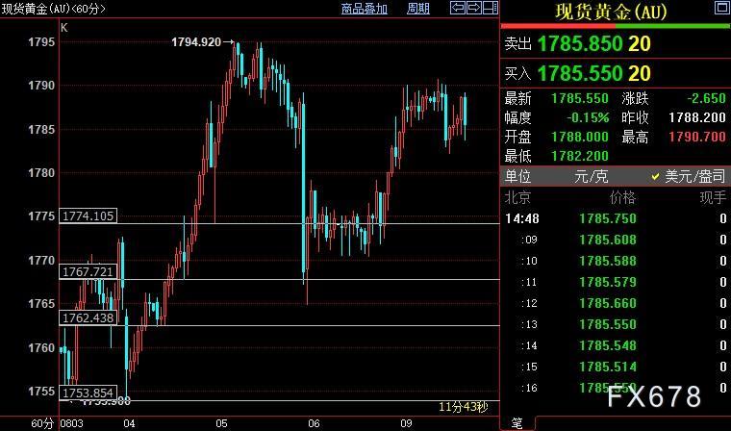Click the 1767.721 price level label

tap(88, 272)
